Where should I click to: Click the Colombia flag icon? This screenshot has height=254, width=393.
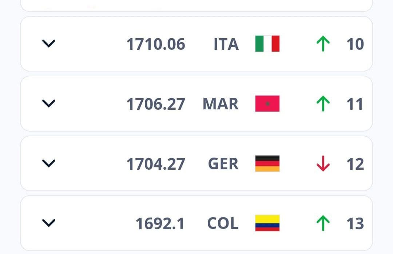pyautogui.click(x=267, y=223)
